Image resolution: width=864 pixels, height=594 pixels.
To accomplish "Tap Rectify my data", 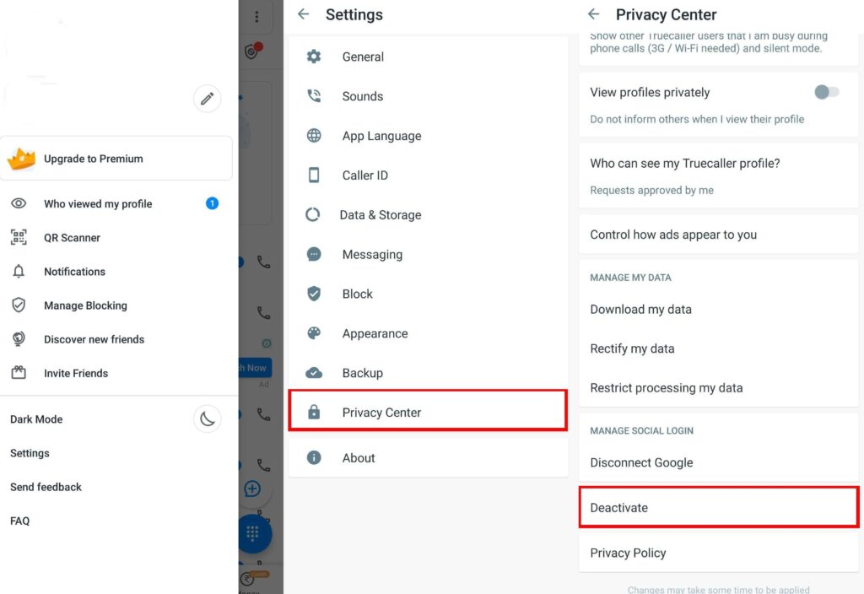I will coord(719,348).
